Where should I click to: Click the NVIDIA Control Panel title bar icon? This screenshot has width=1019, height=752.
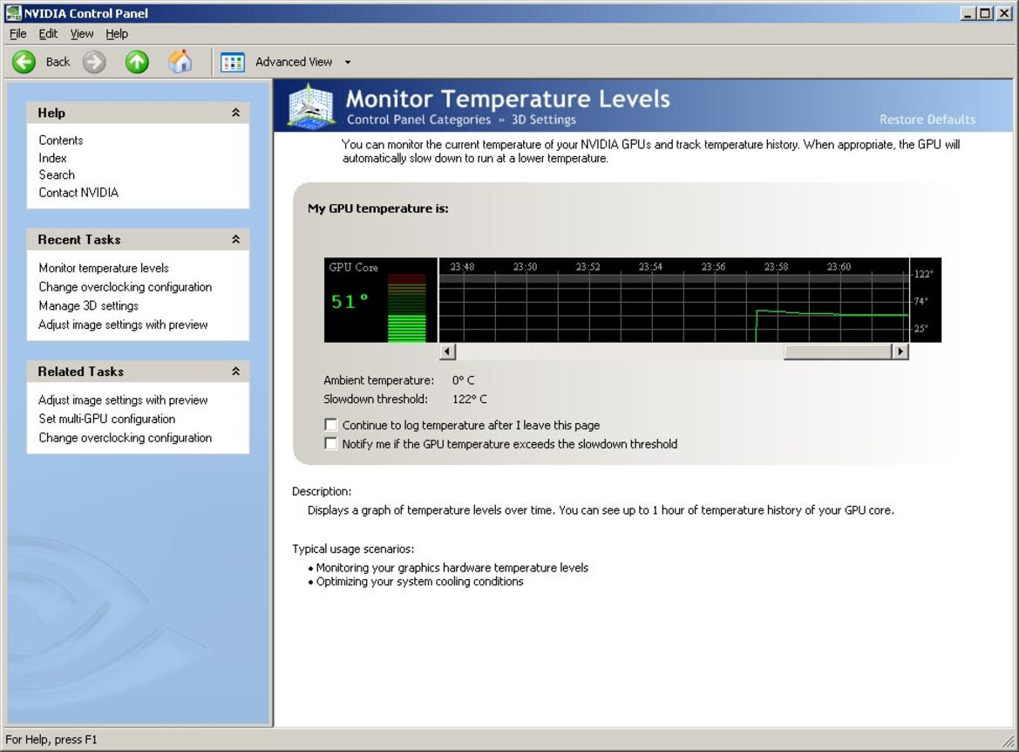tap(12, 13)
